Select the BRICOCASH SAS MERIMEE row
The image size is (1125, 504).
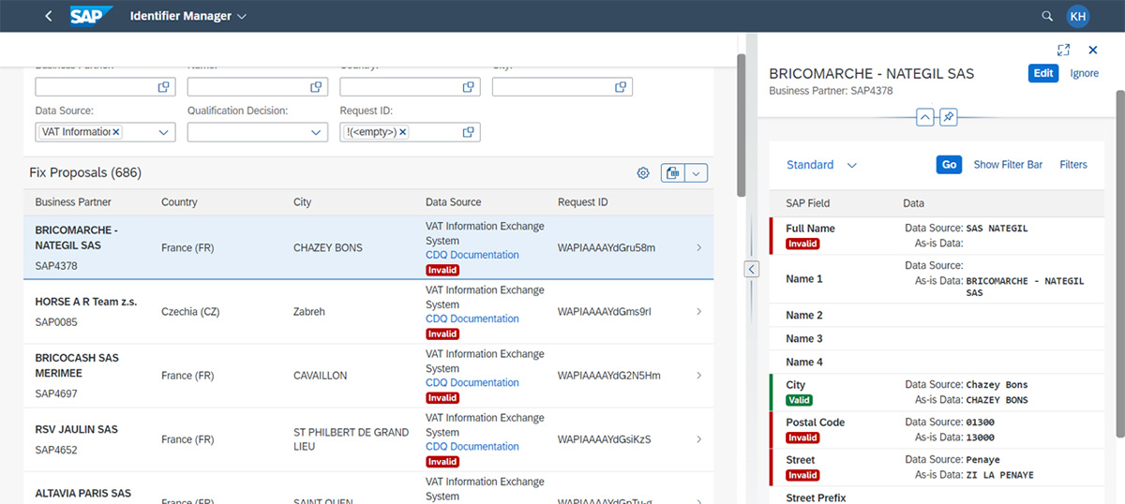pos(368,375)
